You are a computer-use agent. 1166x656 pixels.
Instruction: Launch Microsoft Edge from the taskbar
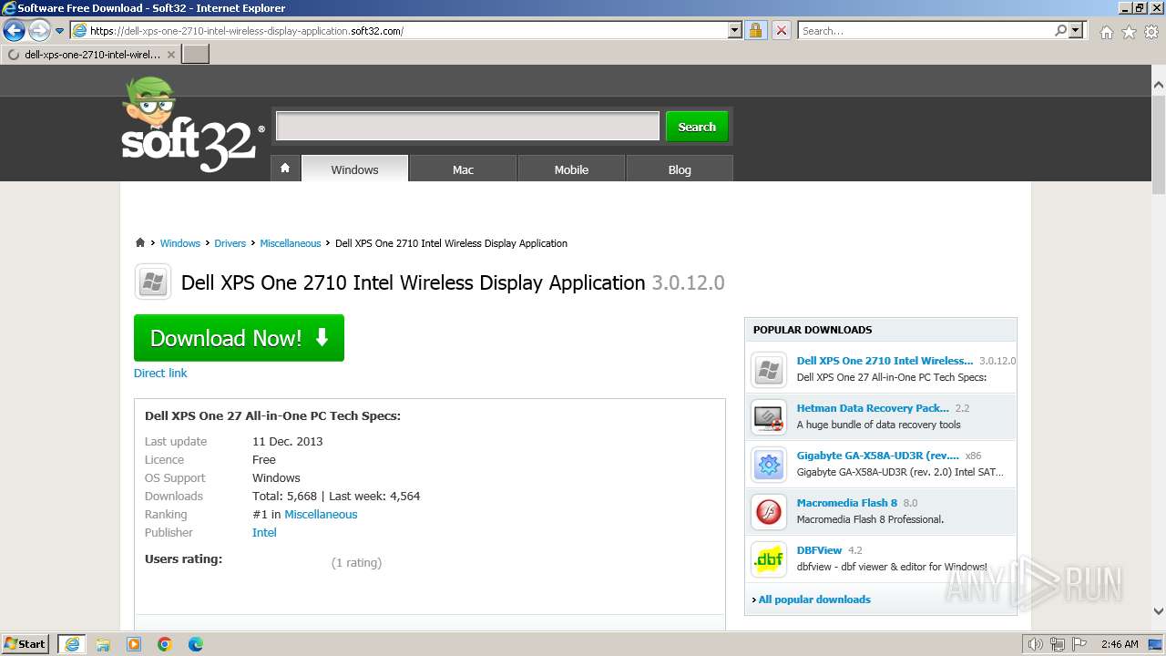click(x=196, y=644)
